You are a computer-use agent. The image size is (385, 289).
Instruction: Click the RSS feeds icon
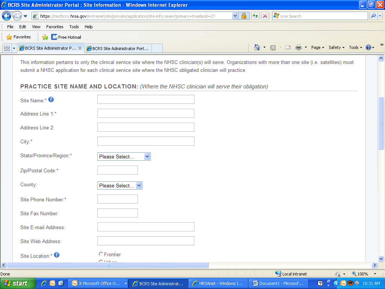coord(273,48)
